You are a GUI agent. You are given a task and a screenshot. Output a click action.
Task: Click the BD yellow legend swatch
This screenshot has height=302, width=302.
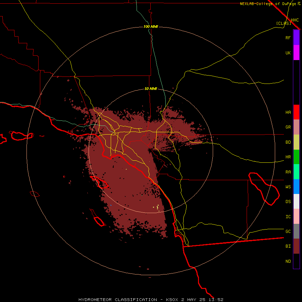(x=296, y=142)
